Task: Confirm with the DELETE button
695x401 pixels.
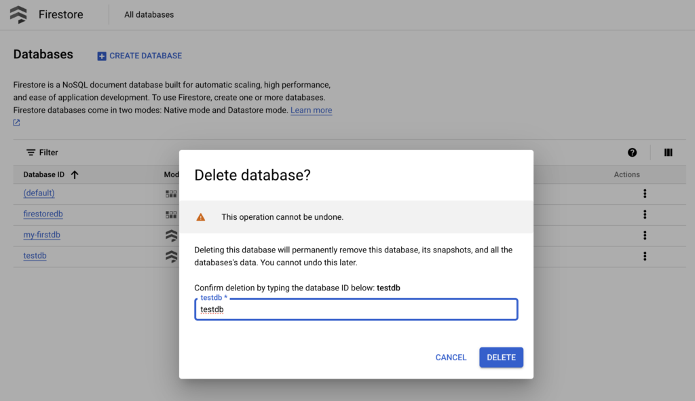Action: pos(502,358)
